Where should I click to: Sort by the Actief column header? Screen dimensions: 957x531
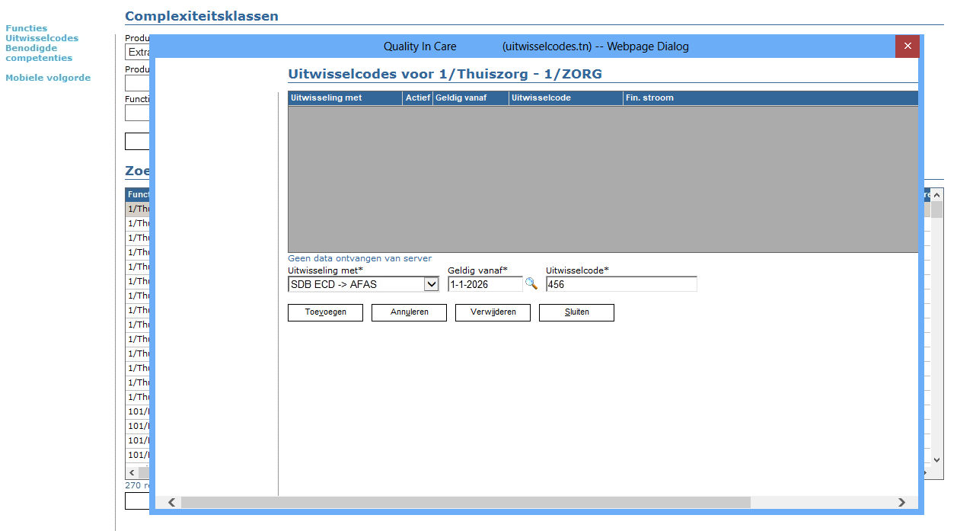pos(417,98)
